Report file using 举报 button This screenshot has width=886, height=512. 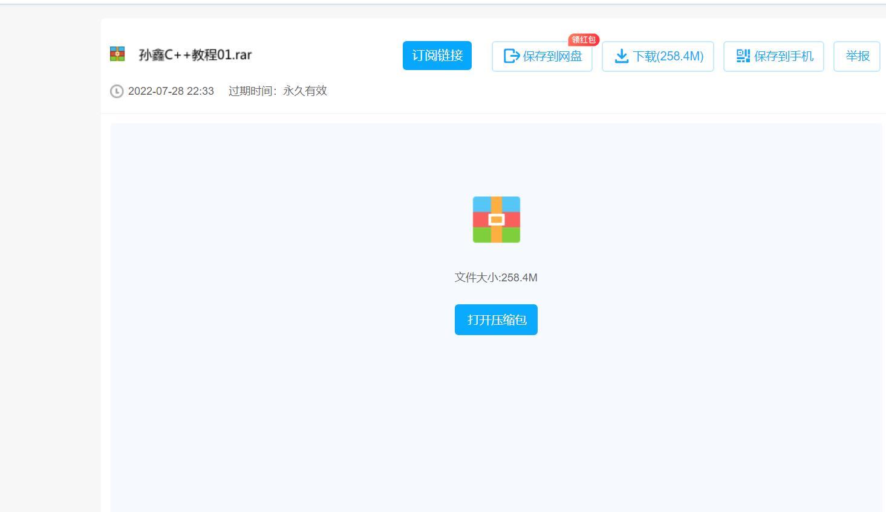click(x=857, y=57)
